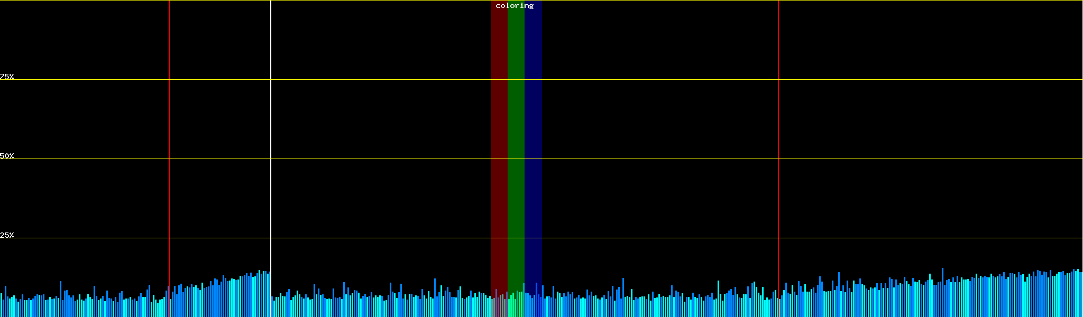
Task: Click the yellow border line at top
Action: pyautogui.click(x=370, y=1)
